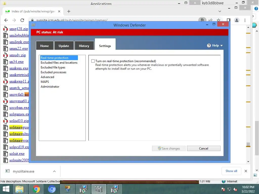
Task: Open Chromium blue taskbar icon
Action: pos(52,189)
